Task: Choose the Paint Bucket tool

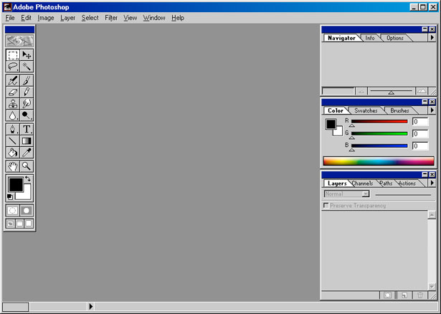Action: coord(13,153)
